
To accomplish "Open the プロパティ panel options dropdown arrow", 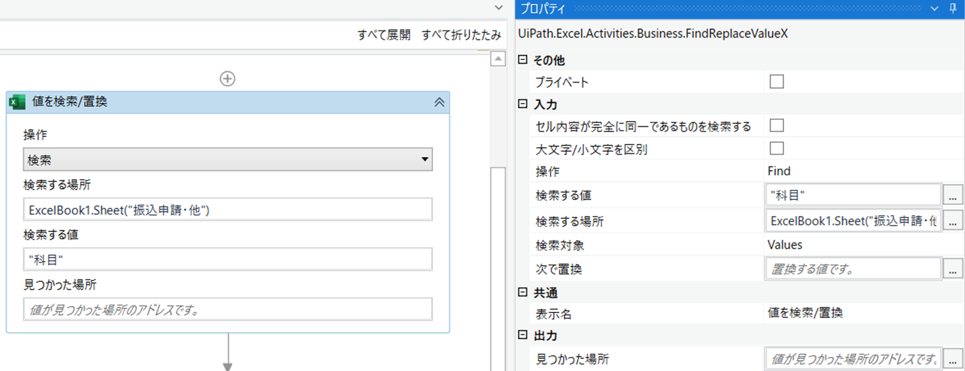I will [935, 8].
